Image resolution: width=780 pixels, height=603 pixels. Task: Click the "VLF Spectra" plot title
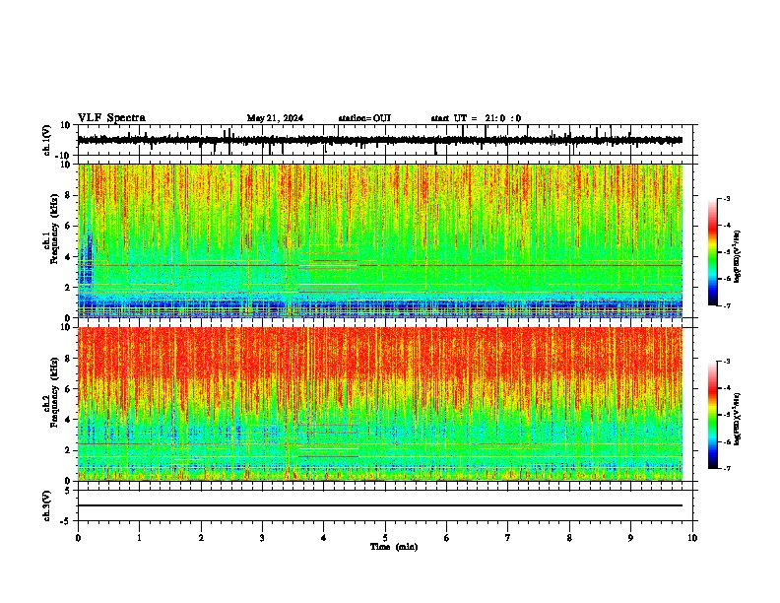click(111, 118)
